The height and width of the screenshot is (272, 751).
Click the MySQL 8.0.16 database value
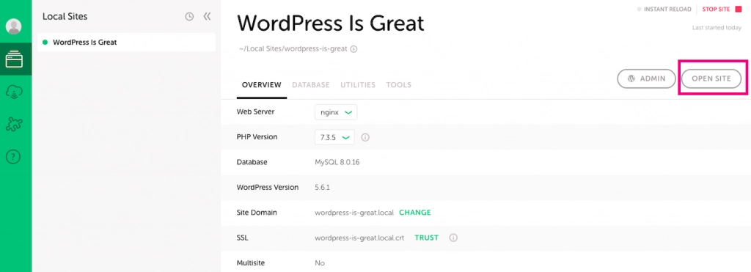pyautogui.click(x=337, y=162)
